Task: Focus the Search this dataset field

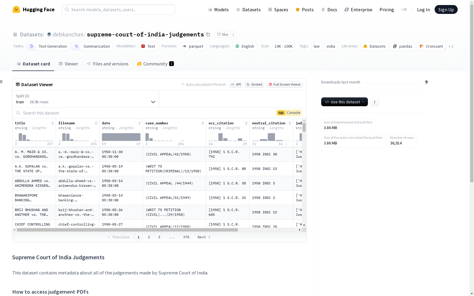Action: (x=145, y=113)
